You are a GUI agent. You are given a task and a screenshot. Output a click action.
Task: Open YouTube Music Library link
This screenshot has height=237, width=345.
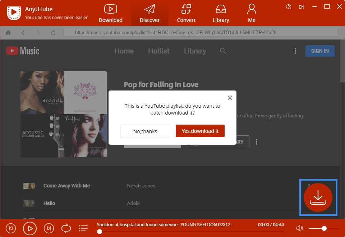pyautogui.click(x=195, y=51)
